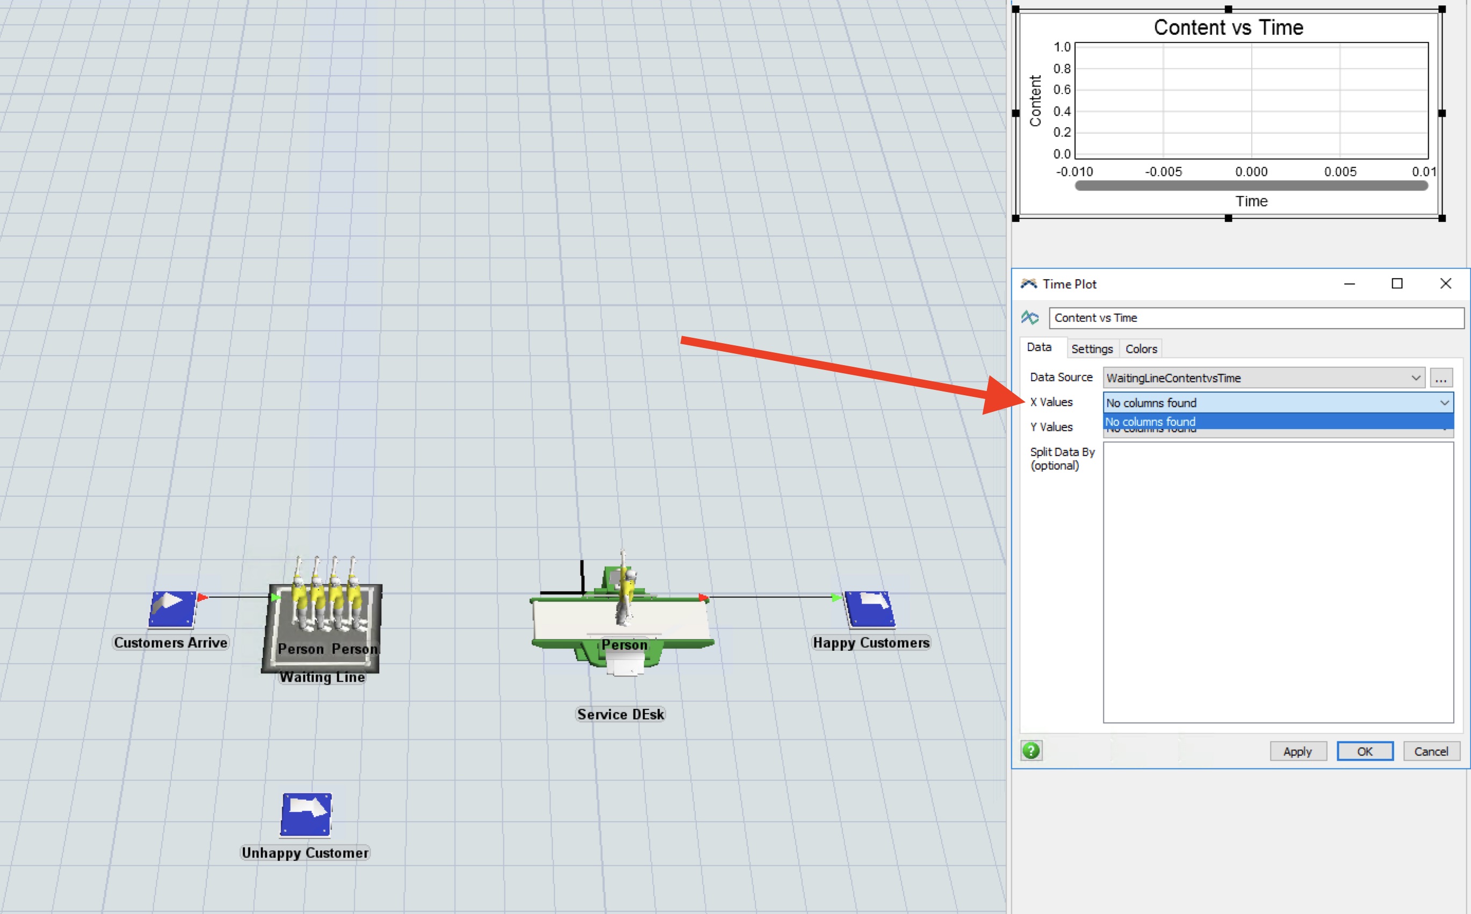The height and width of the screenshot is (914, 1471).
Task: Click the Time Plot title bar icon
Action: pyautogui.click(x=1028, y=284)
